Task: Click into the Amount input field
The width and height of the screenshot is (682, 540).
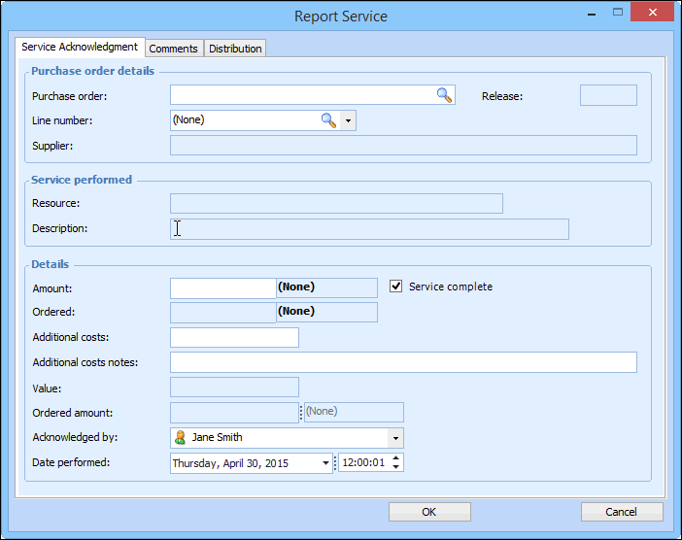Action: [222, 287]
